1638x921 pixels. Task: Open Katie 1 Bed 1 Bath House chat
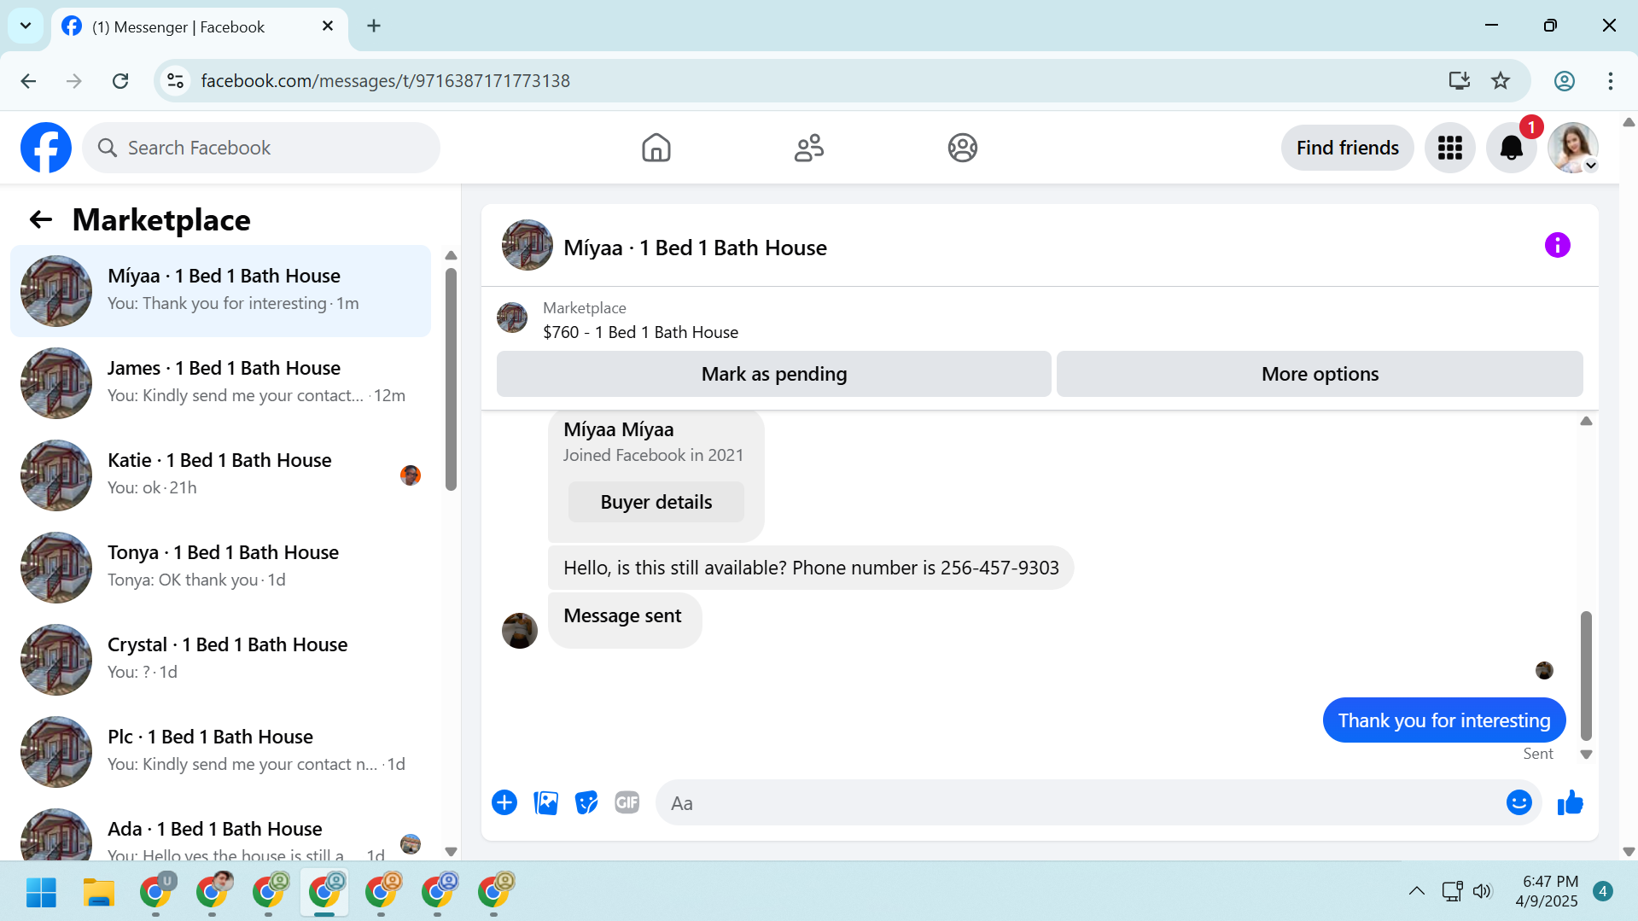(x=220, y=475)
